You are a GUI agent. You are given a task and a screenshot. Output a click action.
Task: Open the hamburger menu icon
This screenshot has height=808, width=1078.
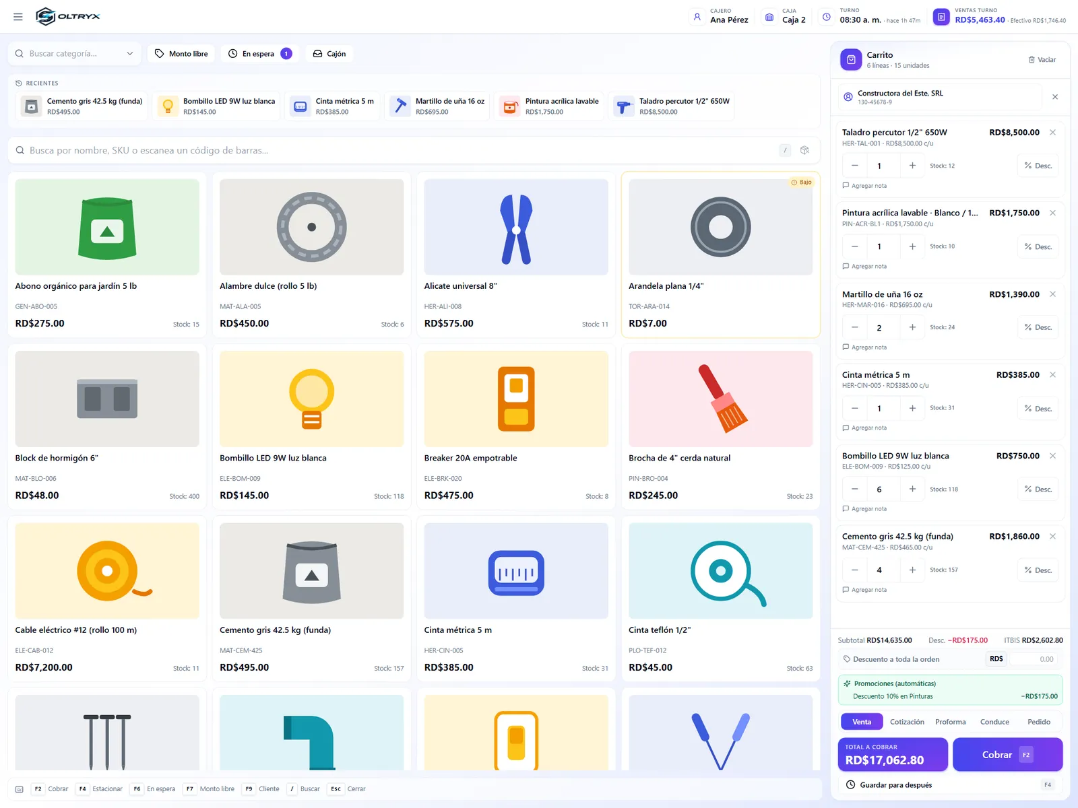pos(18,17)
